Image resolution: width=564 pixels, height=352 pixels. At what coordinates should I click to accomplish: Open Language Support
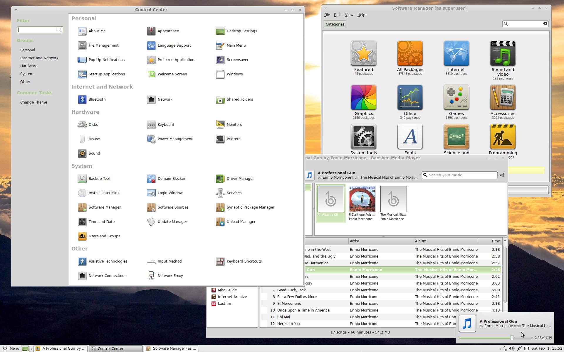click(x=169, y=45)
